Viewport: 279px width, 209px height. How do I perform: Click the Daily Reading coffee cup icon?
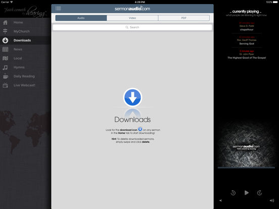point(6,76)
